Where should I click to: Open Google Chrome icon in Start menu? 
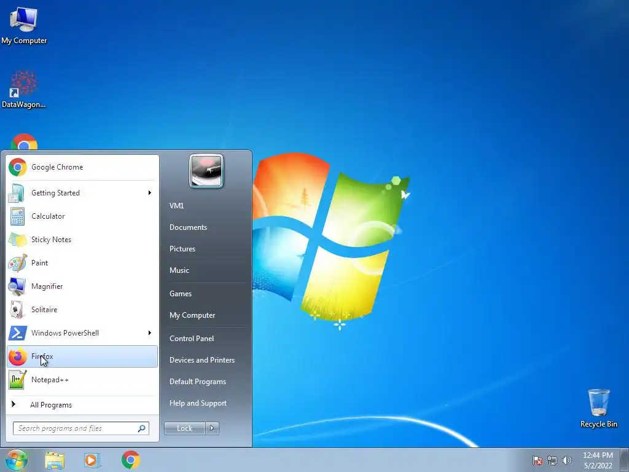[18, 167]
